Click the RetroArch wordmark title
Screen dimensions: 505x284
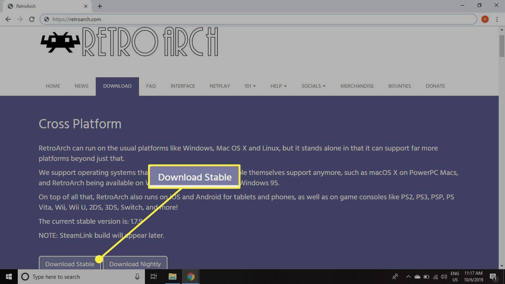click(x=150, y=42)
